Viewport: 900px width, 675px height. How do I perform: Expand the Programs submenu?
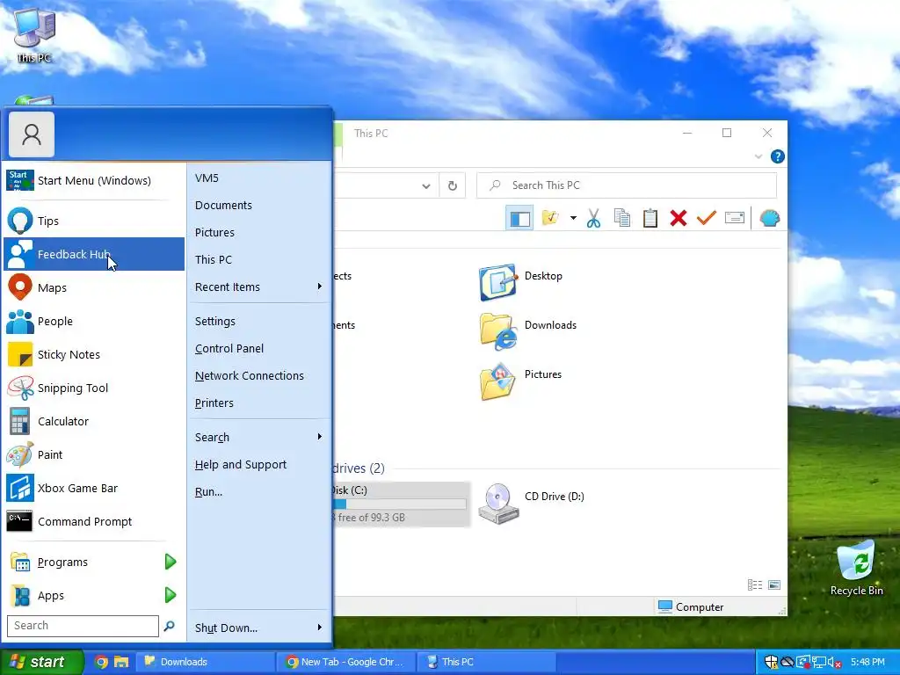coord(94,562)
